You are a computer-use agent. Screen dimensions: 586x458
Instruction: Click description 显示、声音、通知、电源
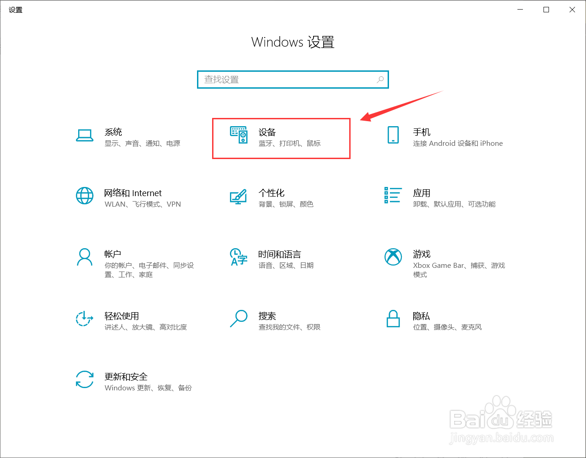[143, 144]
